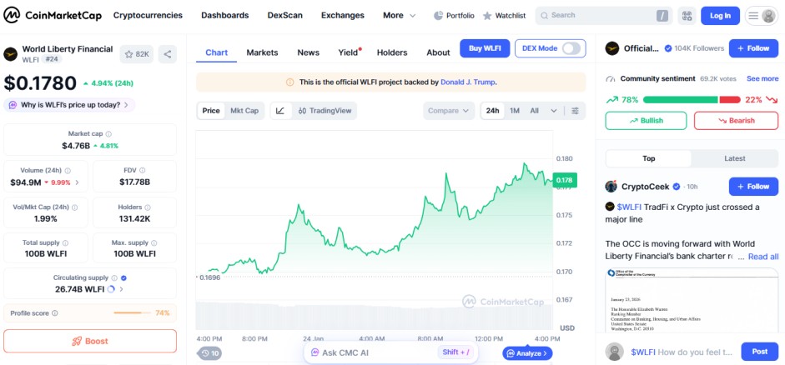Click the bullish/bearish sentiment bar
The width and height of the screenshot is (785, 365).
pyautogui.click(x=692, y=100)
